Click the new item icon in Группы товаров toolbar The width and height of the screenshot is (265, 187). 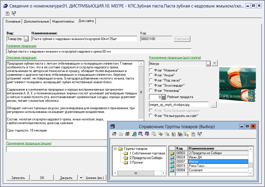pos(114,134)
